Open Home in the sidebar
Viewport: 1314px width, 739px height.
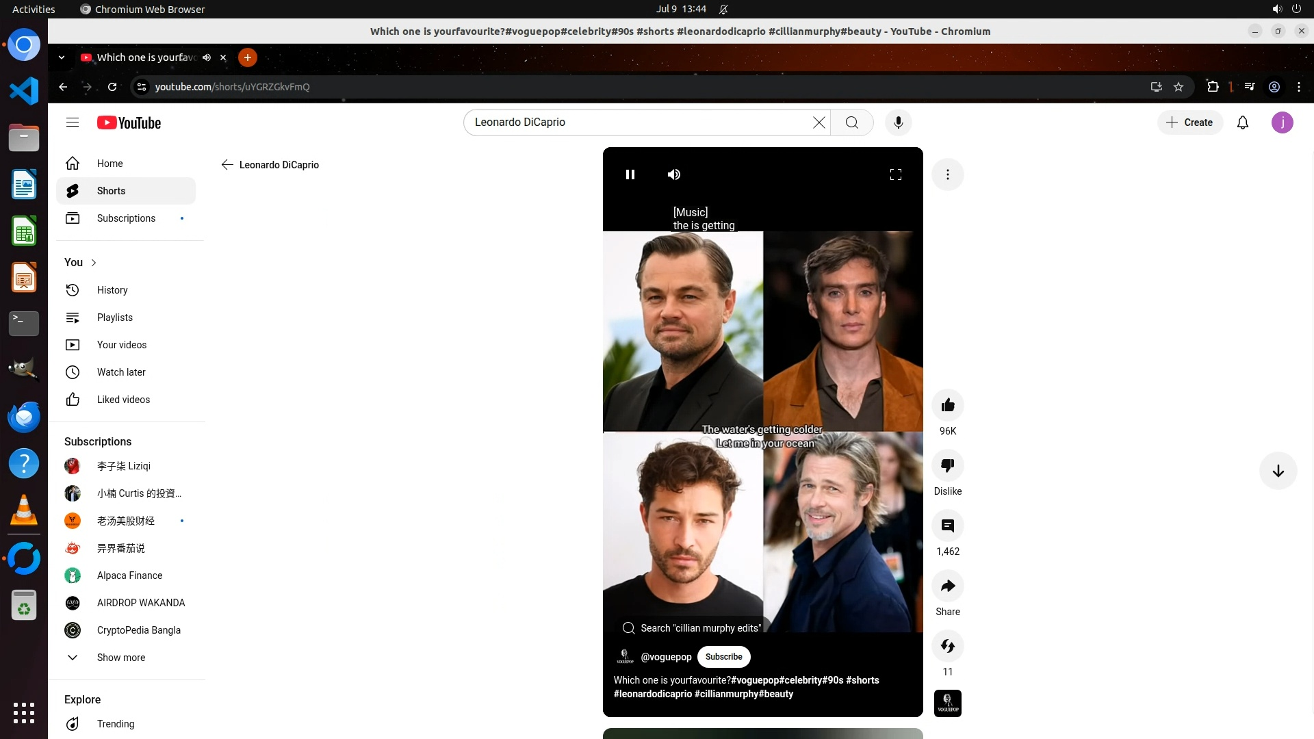pos(109,164)
